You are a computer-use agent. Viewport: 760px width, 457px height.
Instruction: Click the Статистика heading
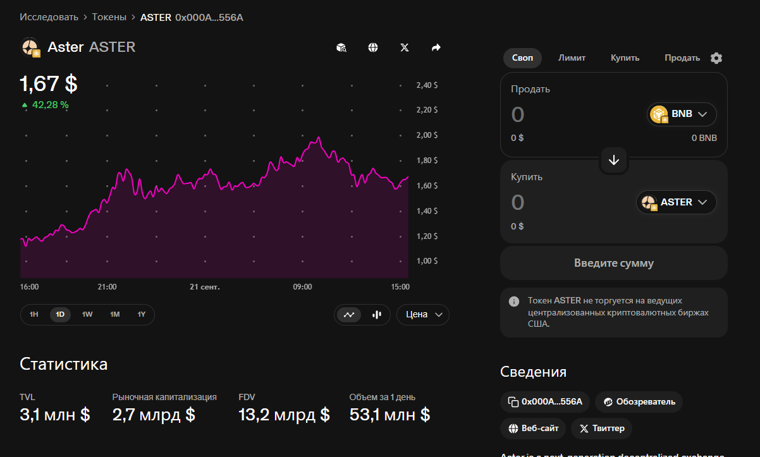click(64, 364)
